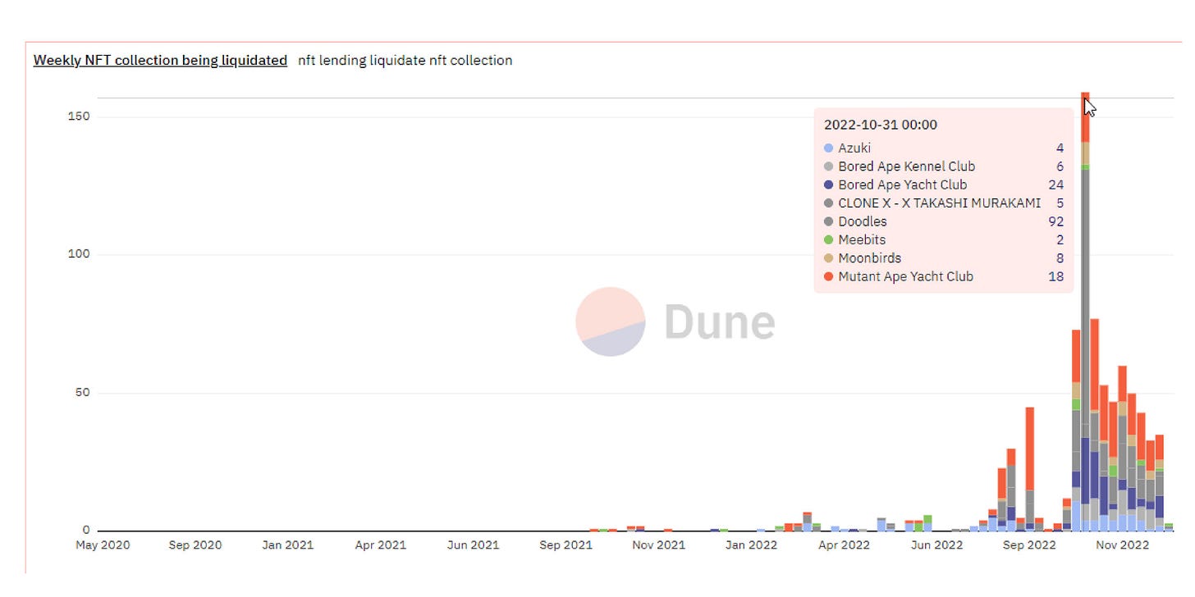This screenshot has height=597, width=1195.
Task: Click the x-axis label Jan 2022
Action: (752, 545)
